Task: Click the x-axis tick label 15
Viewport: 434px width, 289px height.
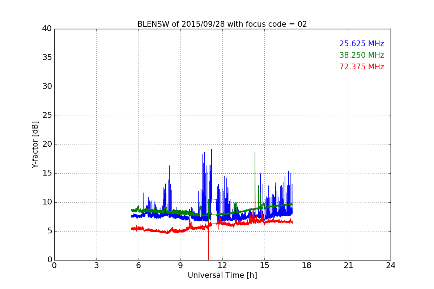Action: pyautogui.click(x=264, y=265)
